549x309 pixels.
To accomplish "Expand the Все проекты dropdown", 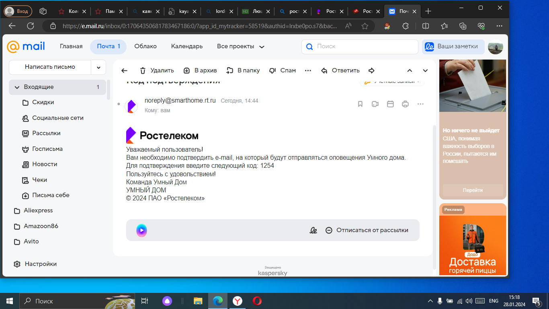I will [241, 46].
